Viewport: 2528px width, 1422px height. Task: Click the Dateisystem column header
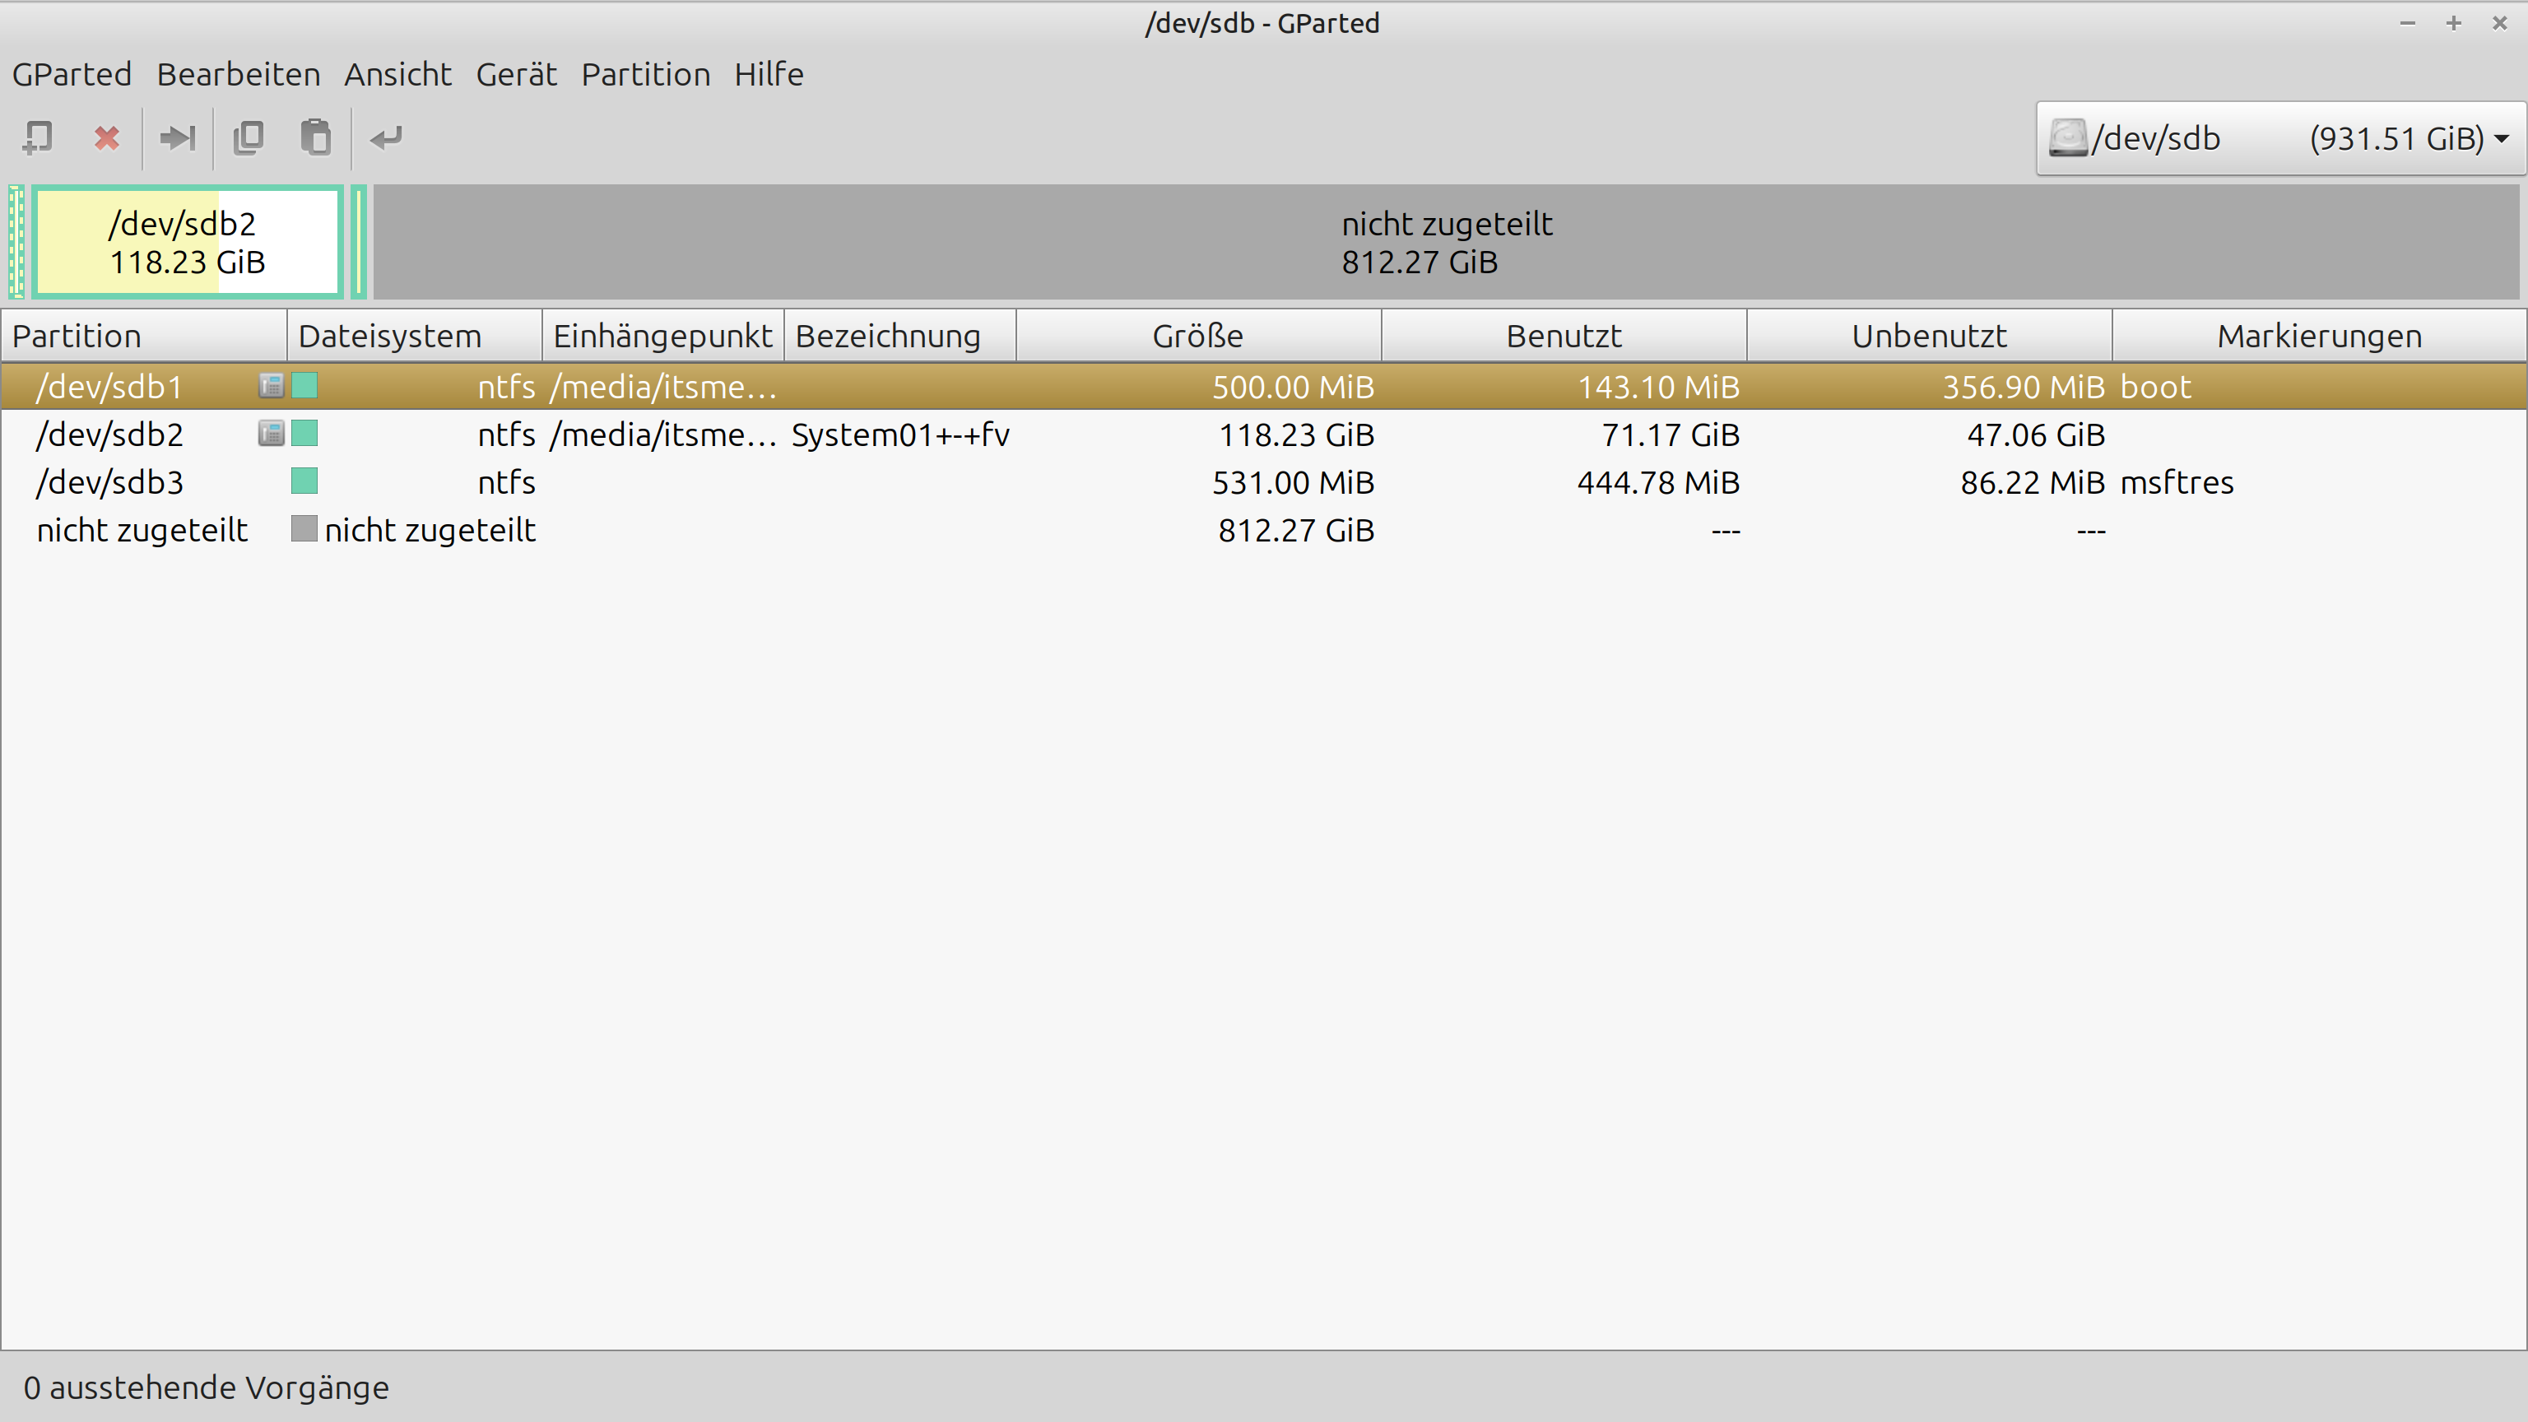[x=389, y=337]
